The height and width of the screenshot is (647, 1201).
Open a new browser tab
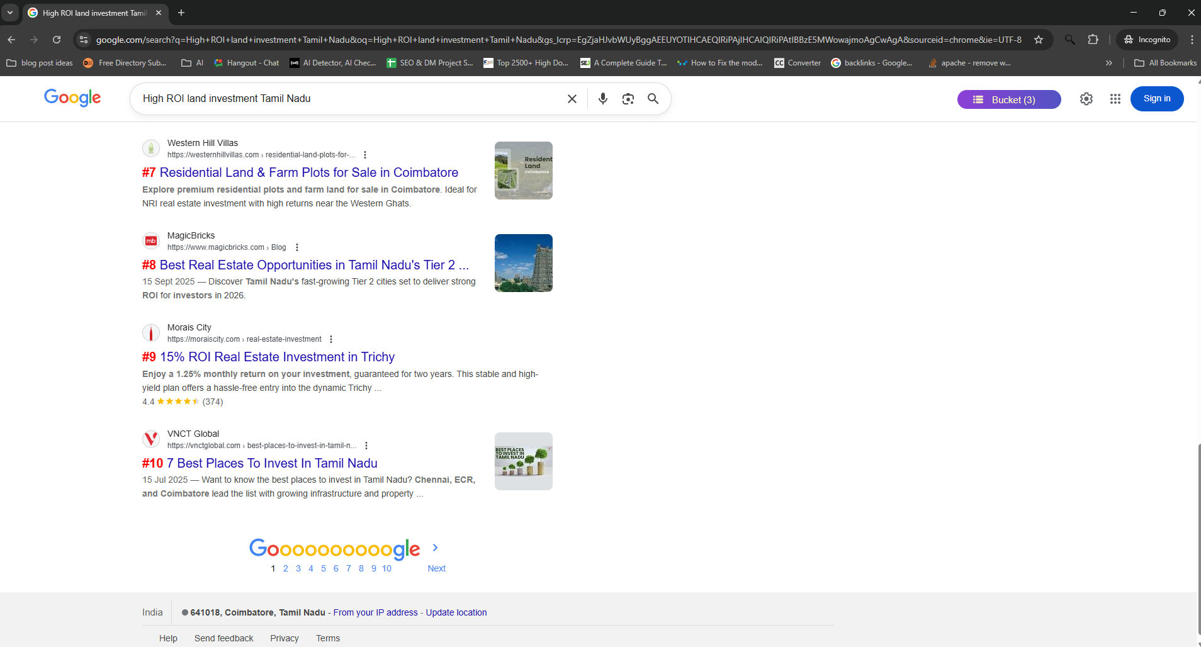pyautogui.click(x=181, y=13)
